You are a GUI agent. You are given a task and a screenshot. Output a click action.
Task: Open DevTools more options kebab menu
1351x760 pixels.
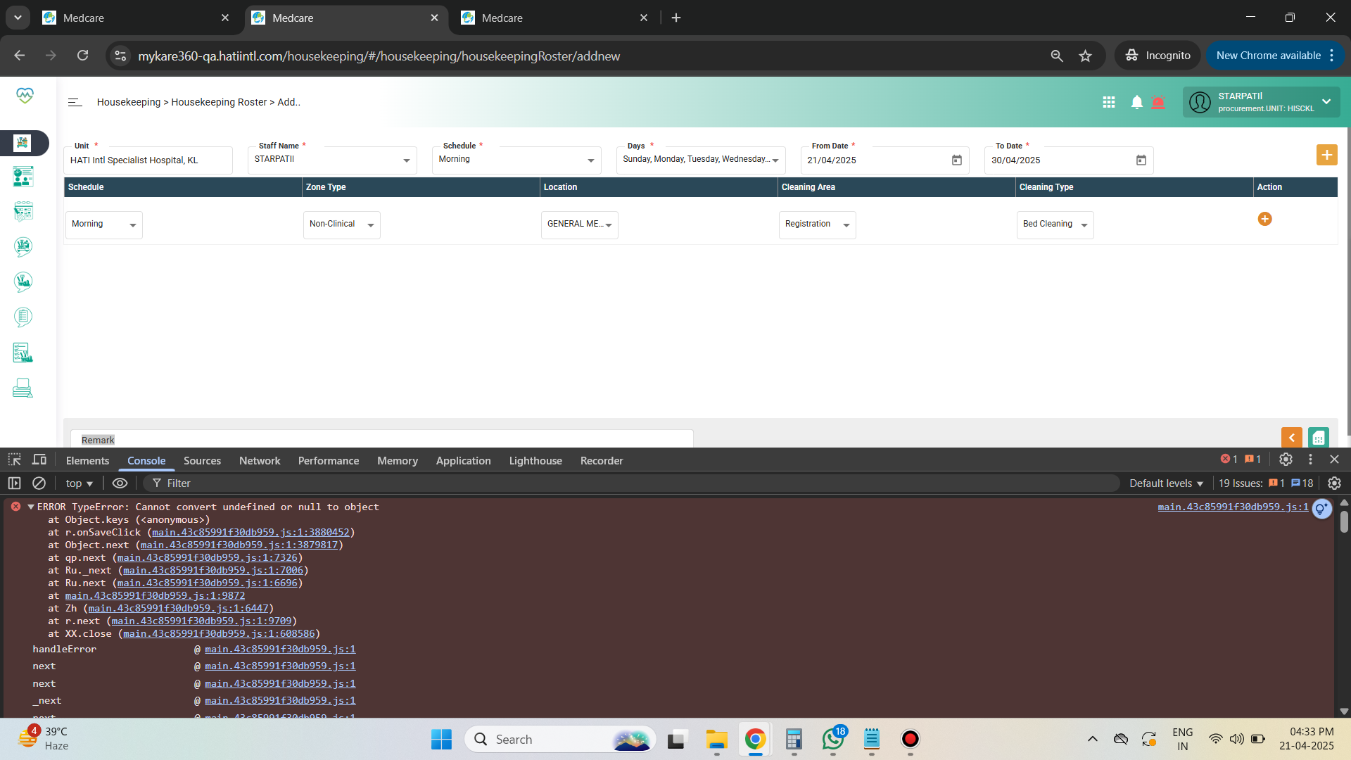(1310, 460)
